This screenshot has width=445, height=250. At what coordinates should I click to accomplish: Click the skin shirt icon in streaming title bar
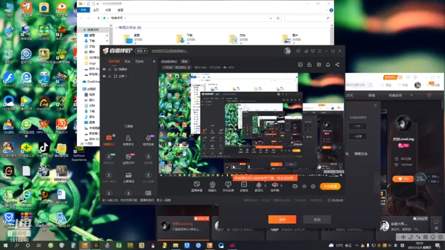[x=313, y=51]
